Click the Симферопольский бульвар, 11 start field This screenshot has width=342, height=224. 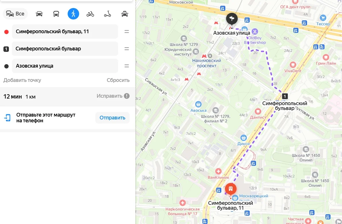65,32
